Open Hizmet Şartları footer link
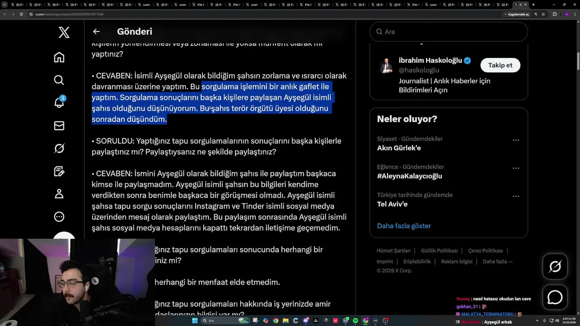The height and width of the screenshot is (326, 580). [393, 251]
